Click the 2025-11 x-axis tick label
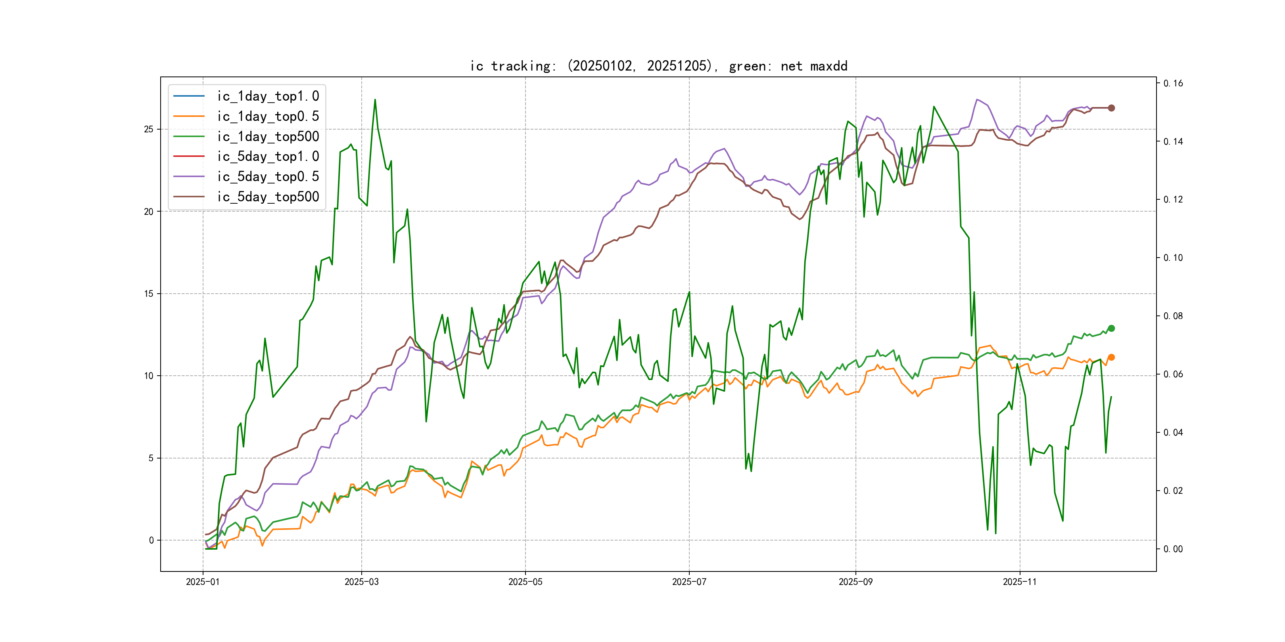The height and width of the screenshot is (642, 1285). click(1020, 582)
